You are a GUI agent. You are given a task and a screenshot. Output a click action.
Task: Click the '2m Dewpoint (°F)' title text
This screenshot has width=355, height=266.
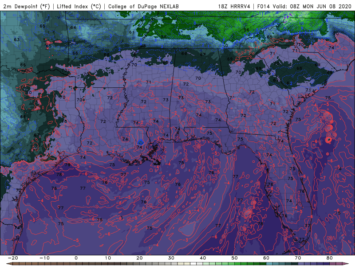27,6
